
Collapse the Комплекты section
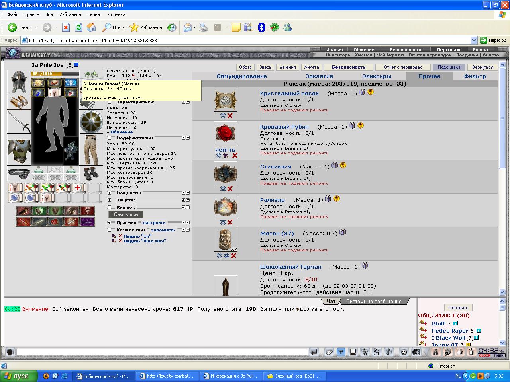(109, 230)
